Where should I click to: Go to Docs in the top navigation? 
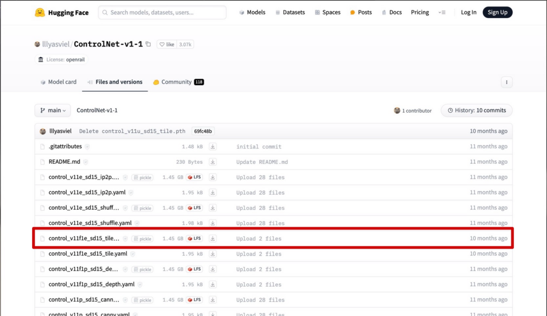(392, 12)
